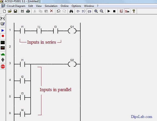Start simulation with blue play arrow in sidebar

[3, 30]
